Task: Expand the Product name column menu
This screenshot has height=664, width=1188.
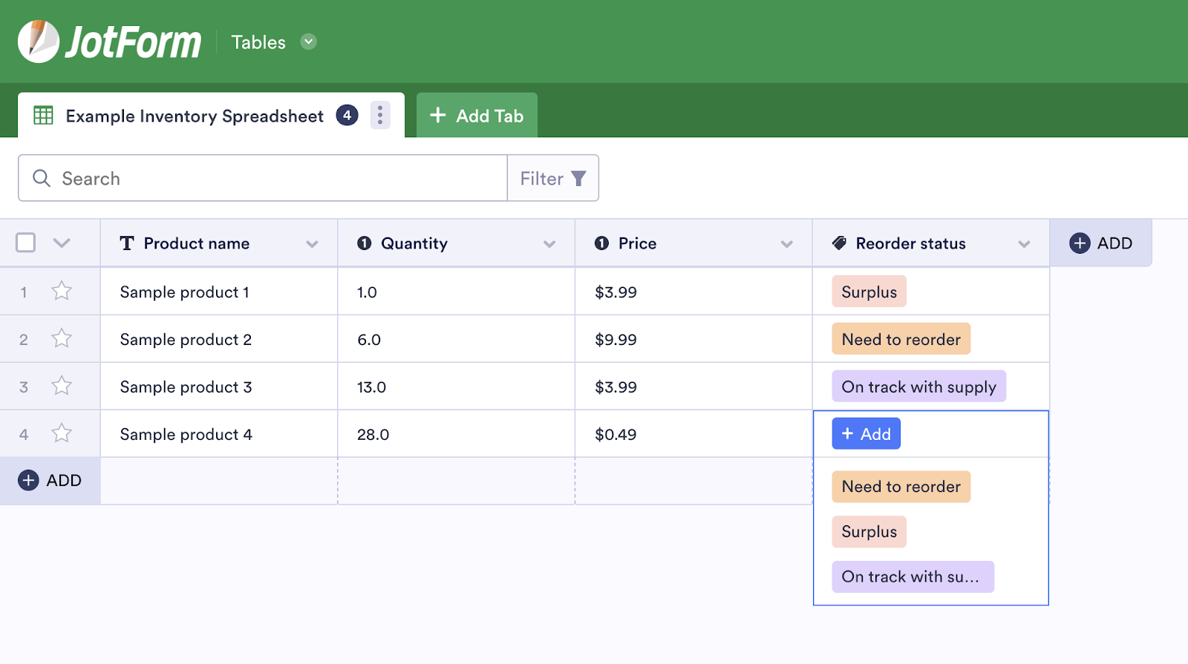Action: 312,244
